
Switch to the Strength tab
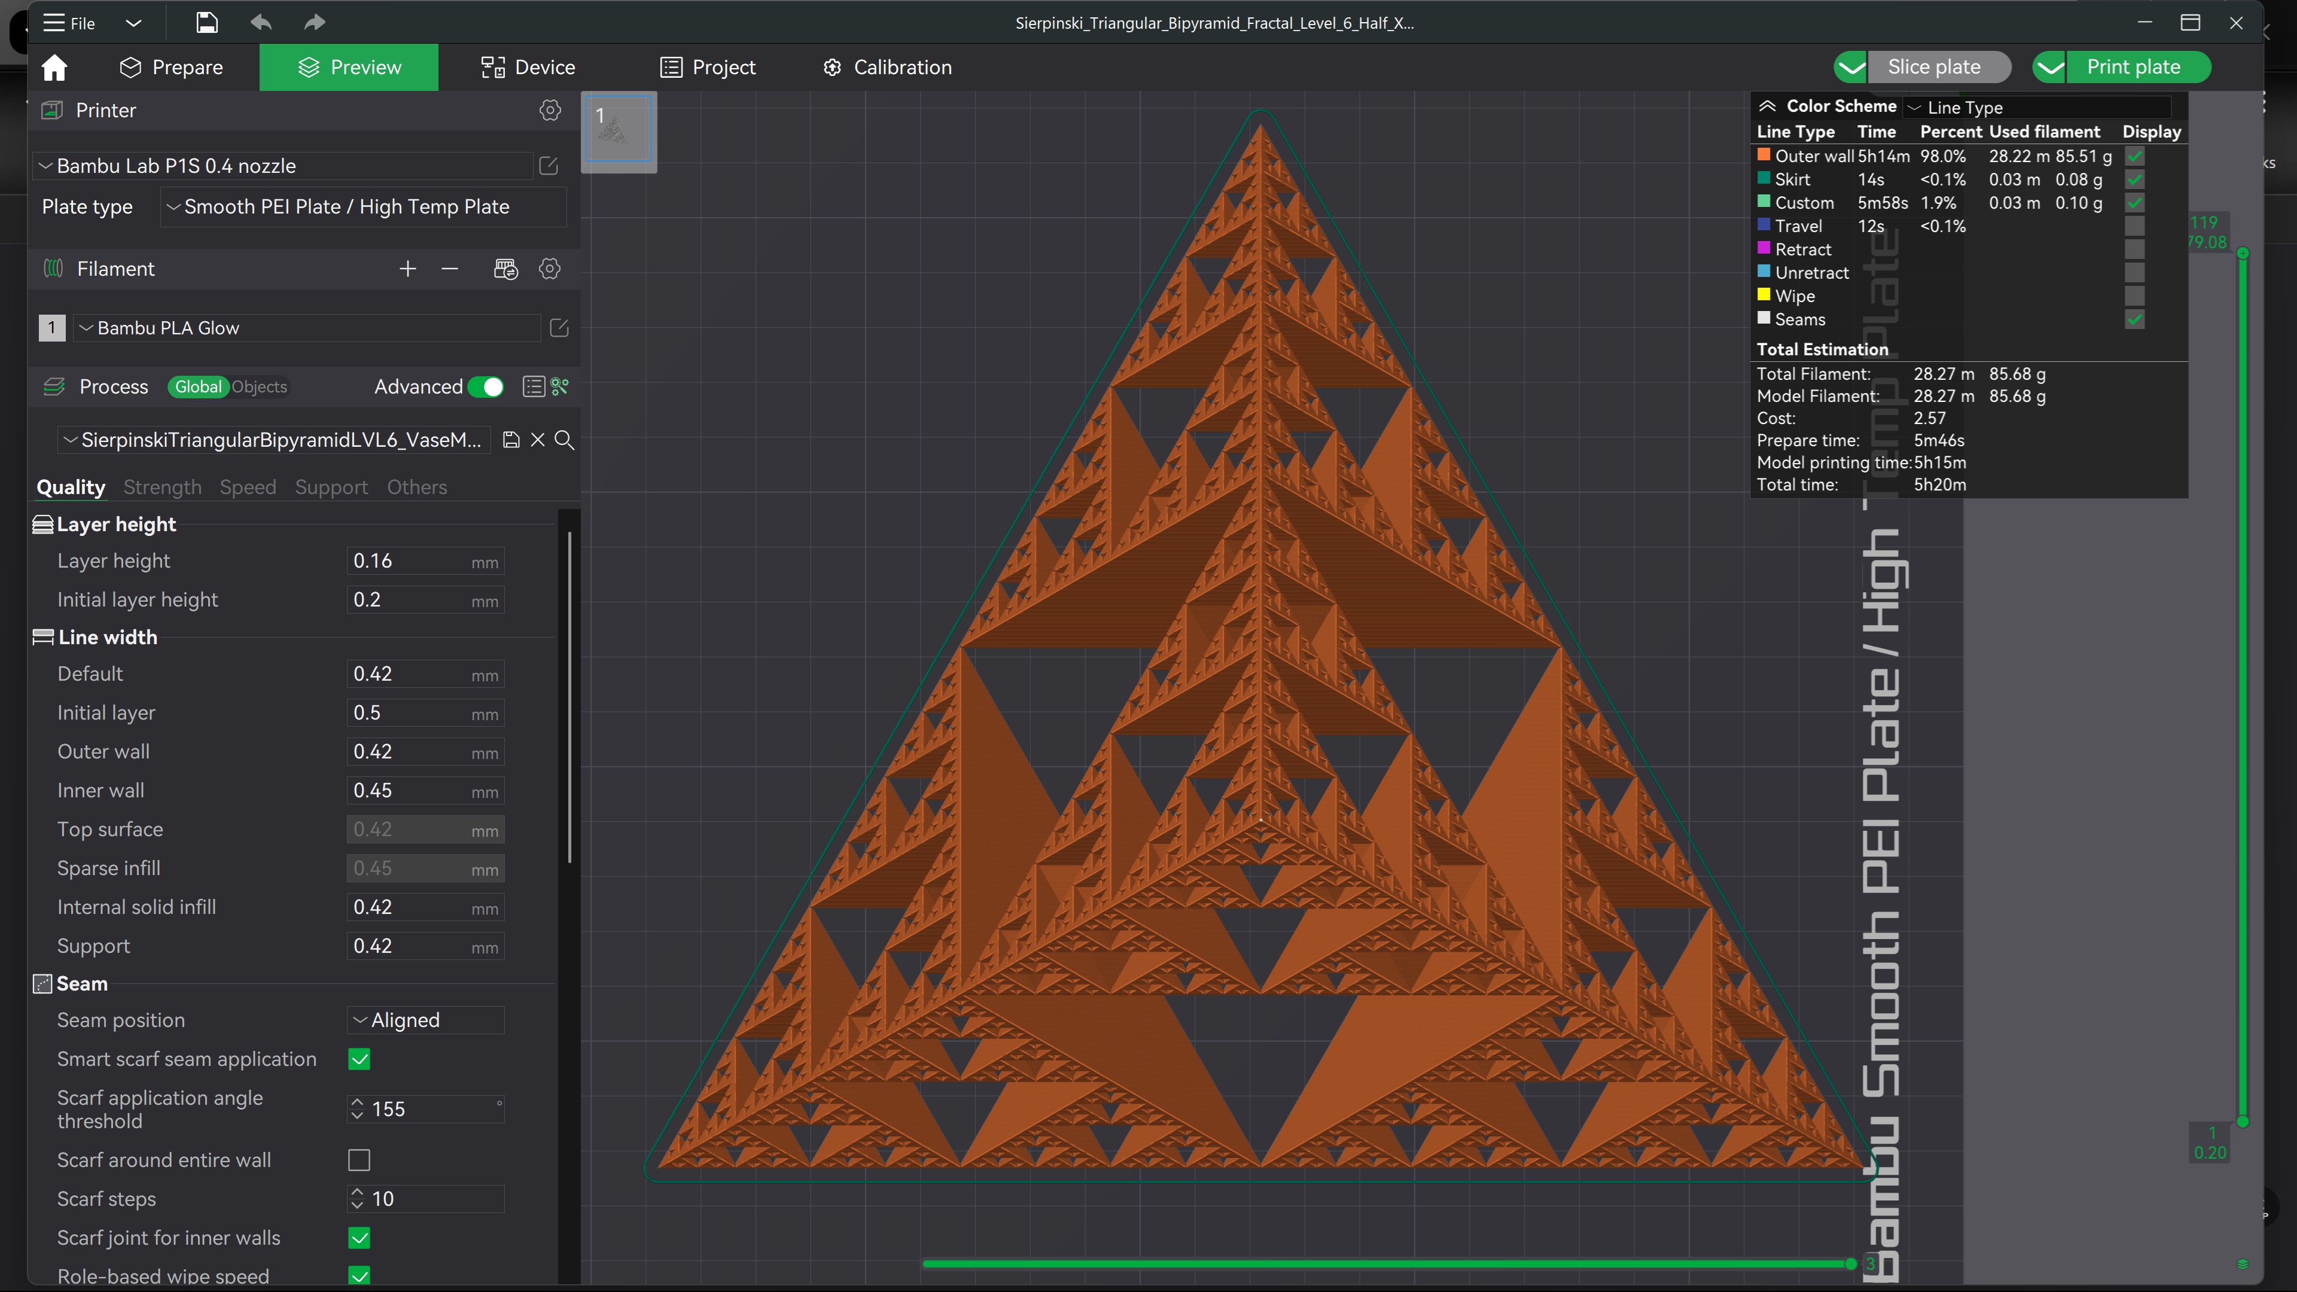[162, 487]
